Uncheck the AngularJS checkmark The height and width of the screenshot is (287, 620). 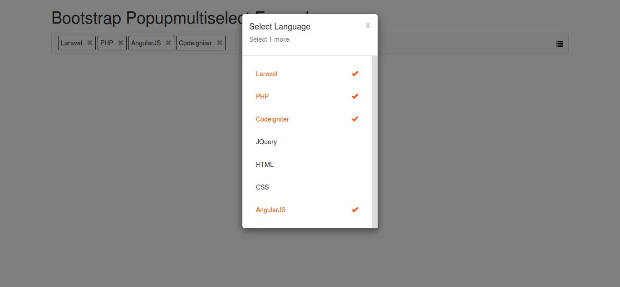point(355,209)
